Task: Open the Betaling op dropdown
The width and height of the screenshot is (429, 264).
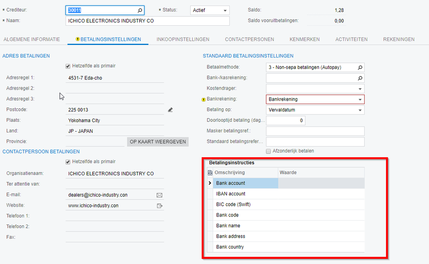Action: (360, 110)
